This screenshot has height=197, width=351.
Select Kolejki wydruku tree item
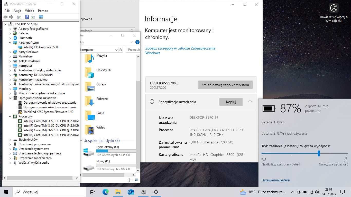[29, 61]
